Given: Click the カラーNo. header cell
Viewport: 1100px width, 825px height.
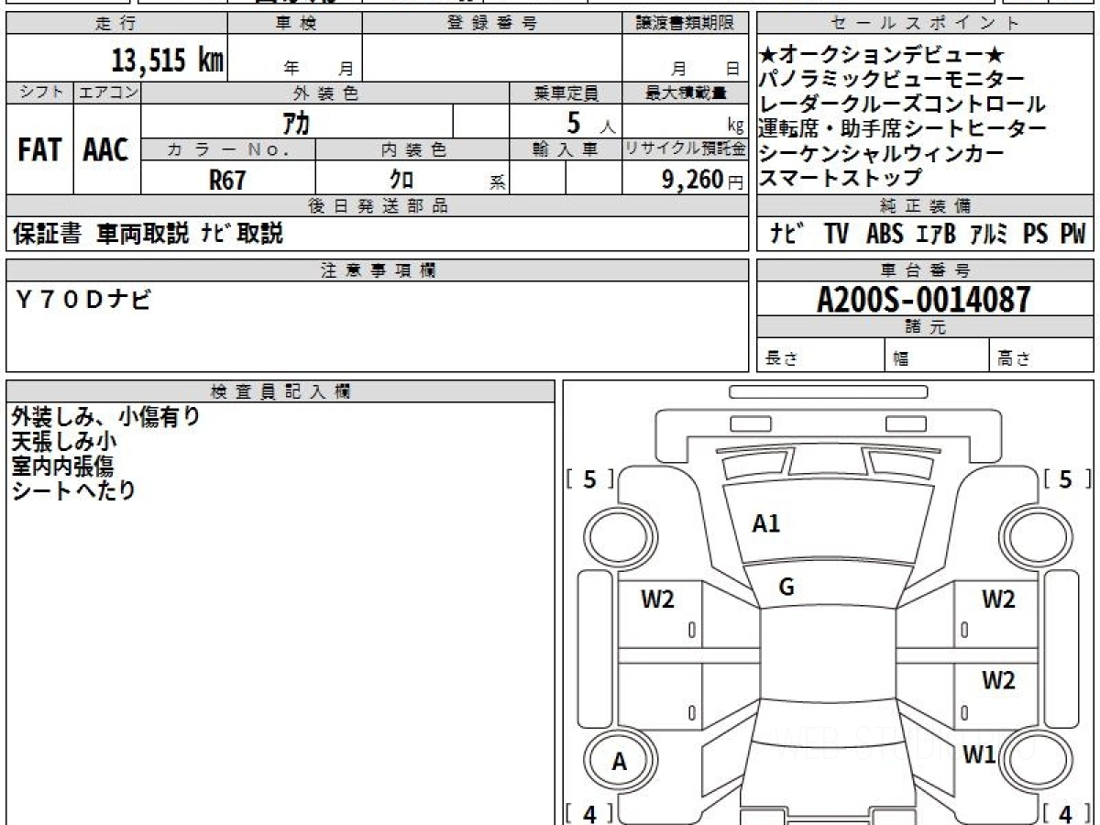Looking at the screenshot, I should [228, 149].
